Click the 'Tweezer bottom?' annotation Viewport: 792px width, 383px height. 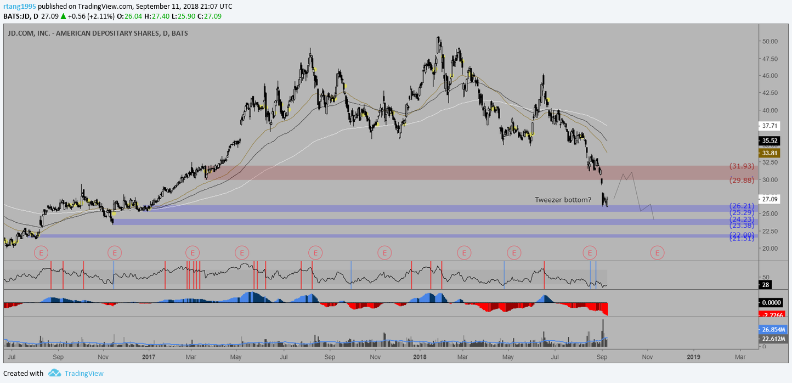coord(563,200)
